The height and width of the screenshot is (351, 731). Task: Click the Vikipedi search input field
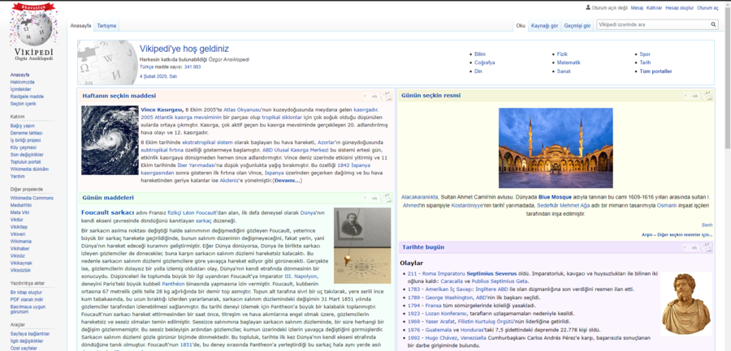click(652, 25)
